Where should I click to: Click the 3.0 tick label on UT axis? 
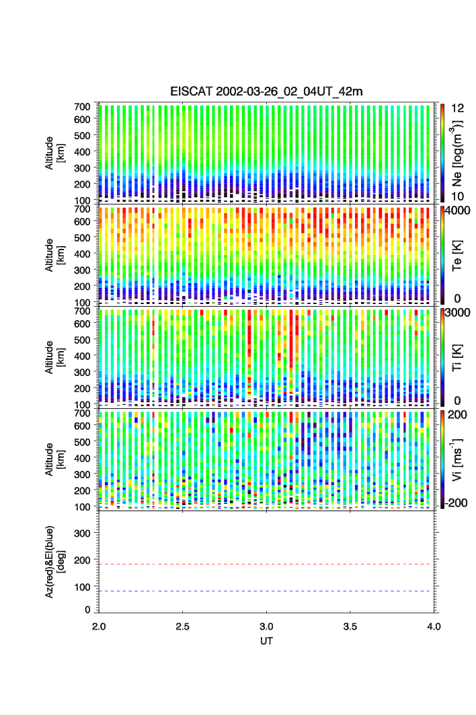point(267,626)
